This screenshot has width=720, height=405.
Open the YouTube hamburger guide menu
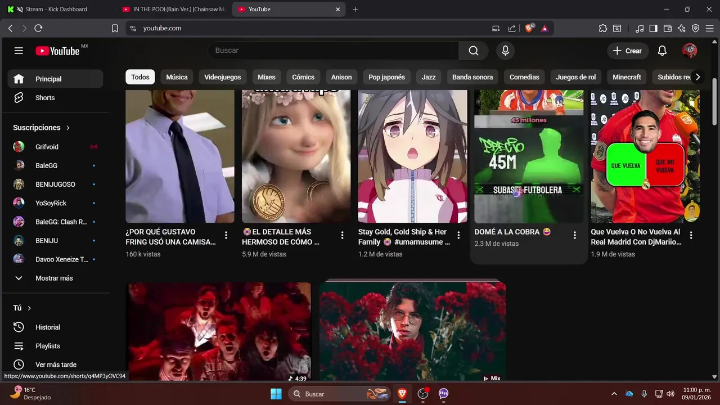(x=19, y=51)
